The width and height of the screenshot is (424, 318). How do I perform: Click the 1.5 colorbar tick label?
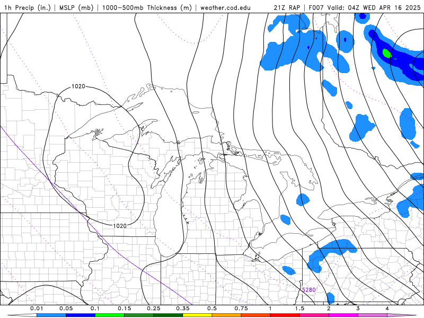(x=299, y=308)
